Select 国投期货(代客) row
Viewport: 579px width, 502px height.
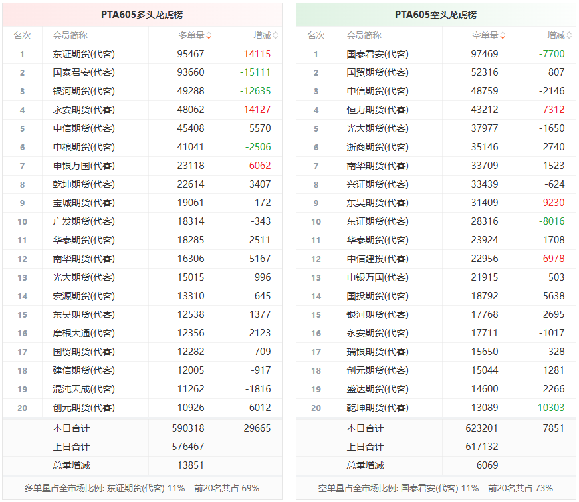click(x=435, y=296)
